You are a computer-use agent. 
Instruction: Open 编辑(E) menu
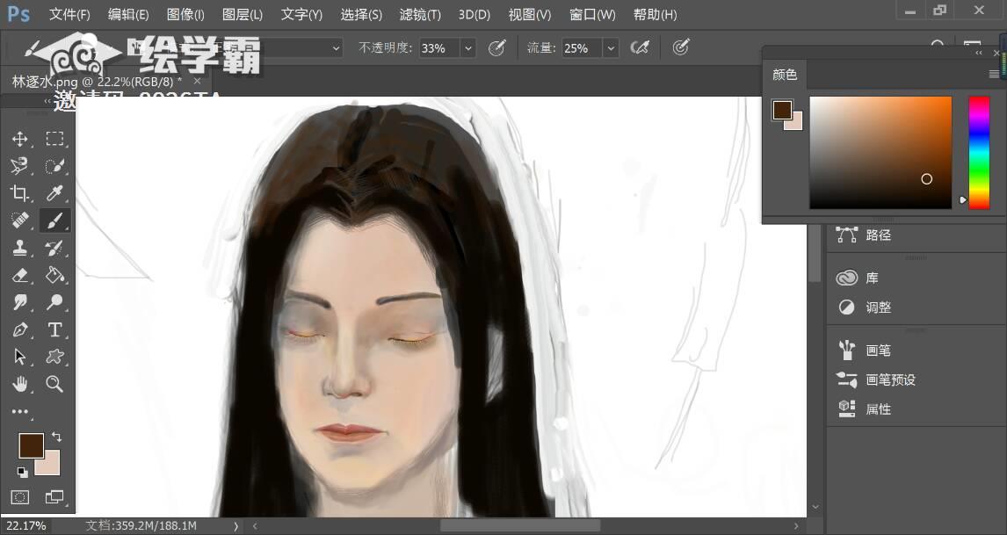pyautogui.click(x=128, y=14)
